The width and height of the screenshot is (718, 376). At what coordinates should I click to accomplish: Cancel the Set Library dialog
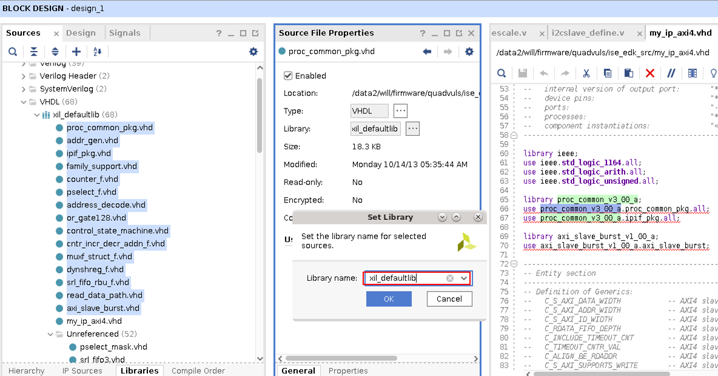coord(449,299)
